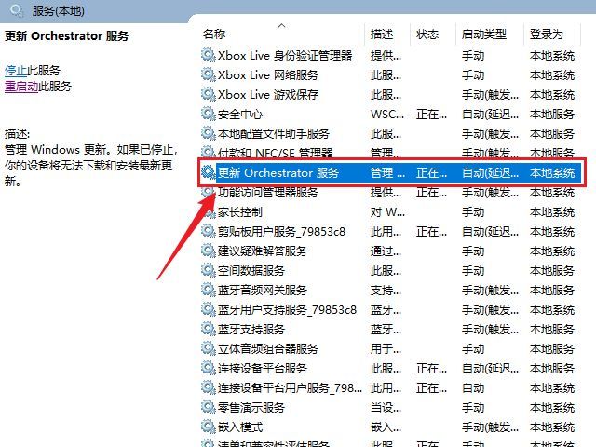596x447 pixels.
Task: Select Xbox Live 游戏保存 entry
Action: [268, 95]
